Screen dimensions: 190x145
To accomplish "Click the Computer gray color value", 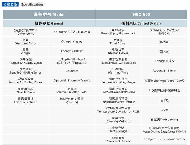I will (x=72, y=42).
